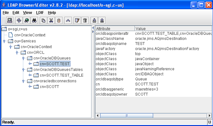213x126 pixels.
Task: Click the 'maxretries=3' value cell
Action: click(x=173, y=89)
